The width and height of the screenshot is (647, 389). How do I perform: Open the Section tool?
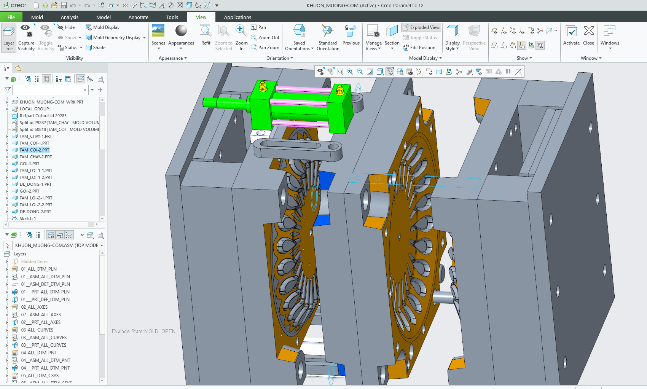pyautogui.click(x=392, y=37)
